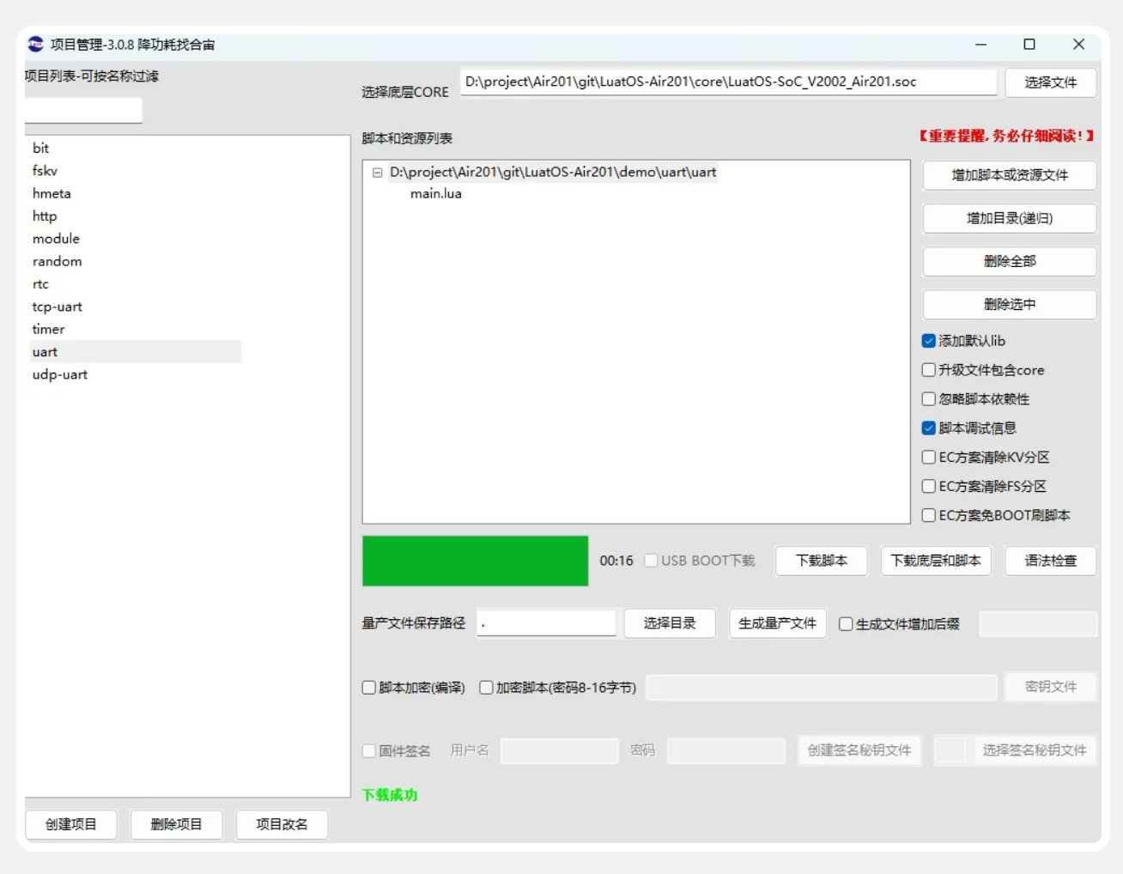Click the red 重要提醒 notice text
Screen dimensions: 1123x874
(x=1006, y=136)
